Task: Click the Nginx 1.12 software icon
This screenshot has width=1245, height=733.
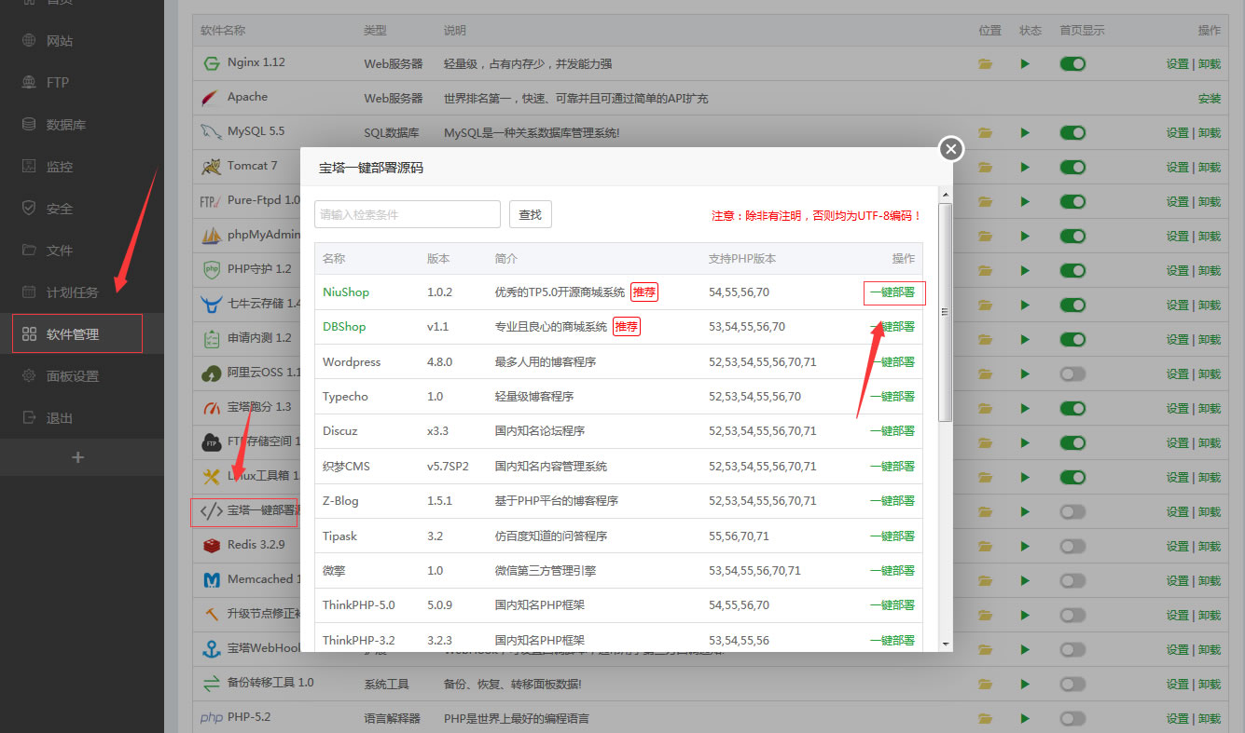Action: [x=211, y=63]
